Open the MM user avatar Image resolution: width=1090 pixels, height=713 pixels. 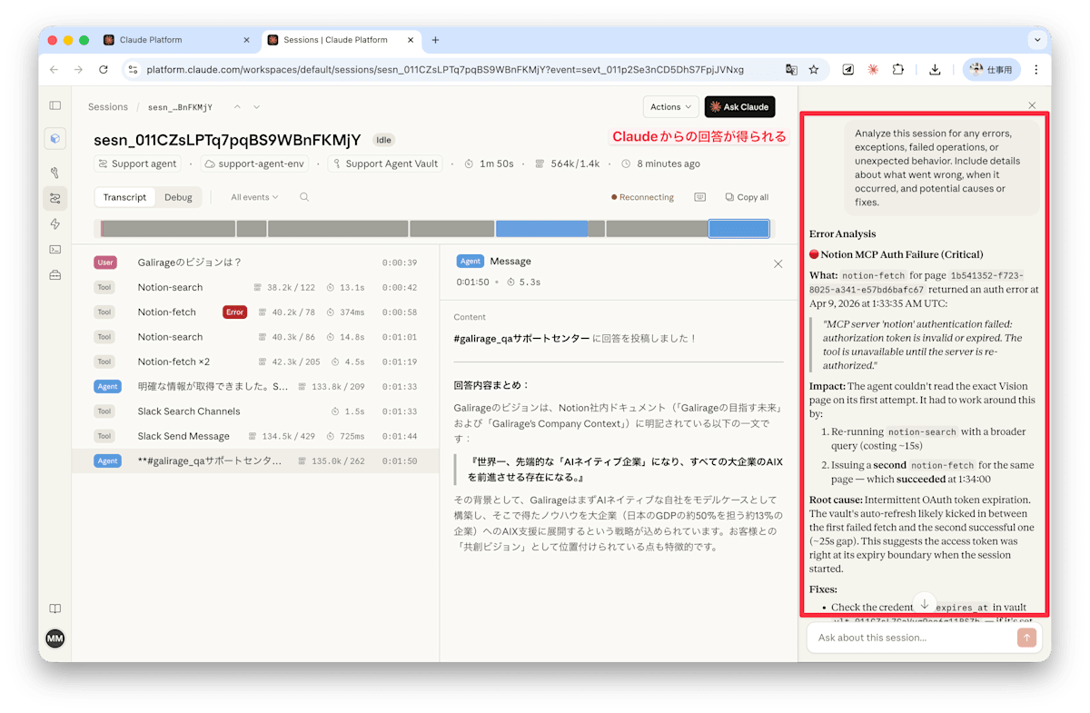pos(55,638)
